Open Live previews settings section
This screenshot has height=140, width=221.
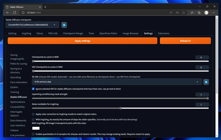pyautogui.click(x=17, y=135)
